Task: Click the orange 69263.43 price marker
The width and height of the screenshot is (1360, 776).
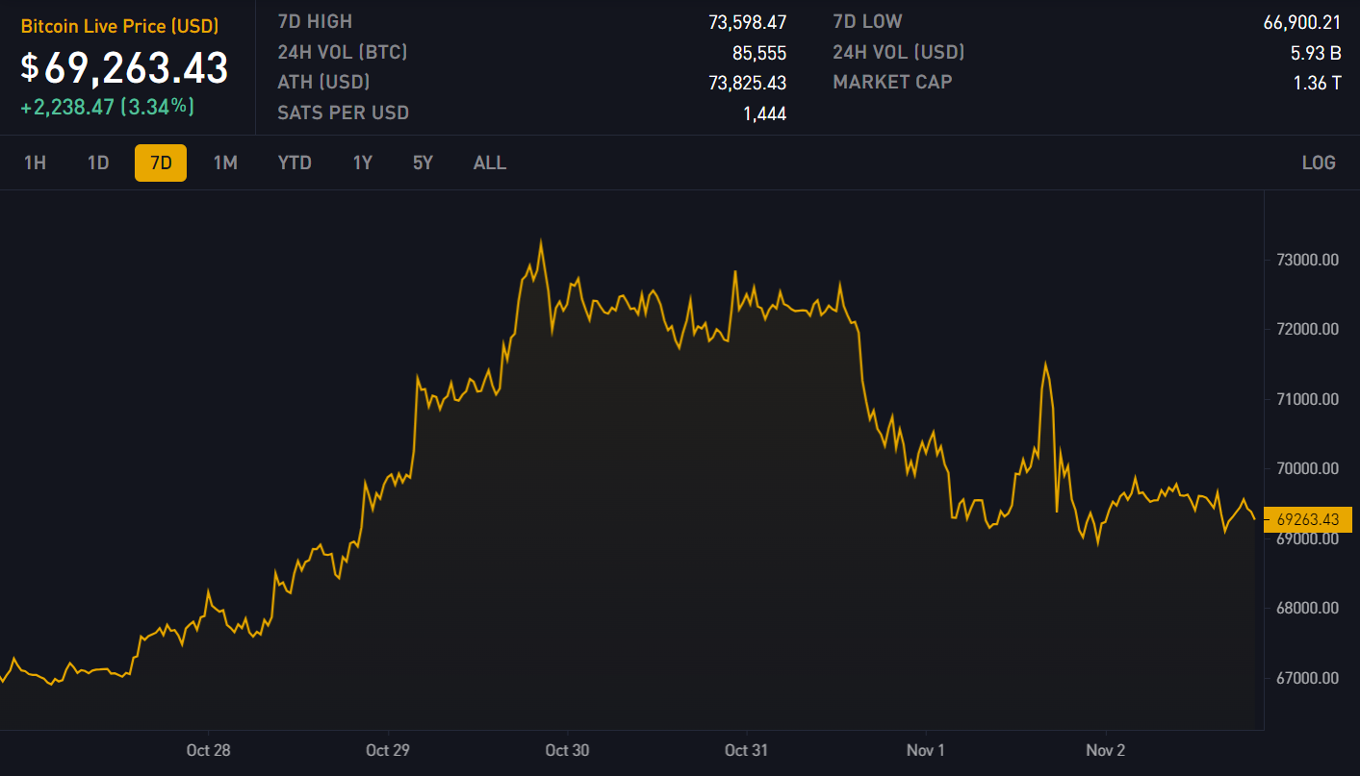Action: pos(1307,519)
